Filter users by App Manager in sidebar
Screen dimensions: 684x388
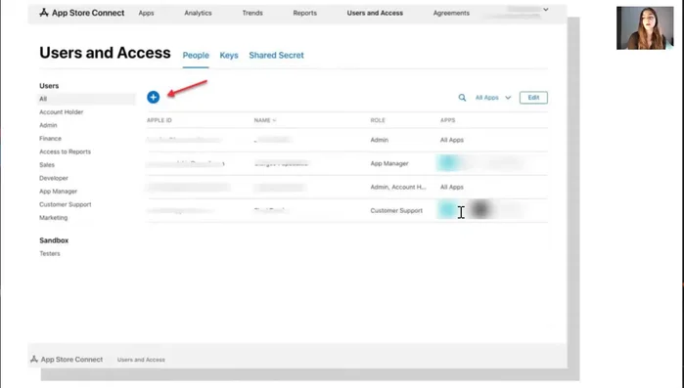(58, 192)
